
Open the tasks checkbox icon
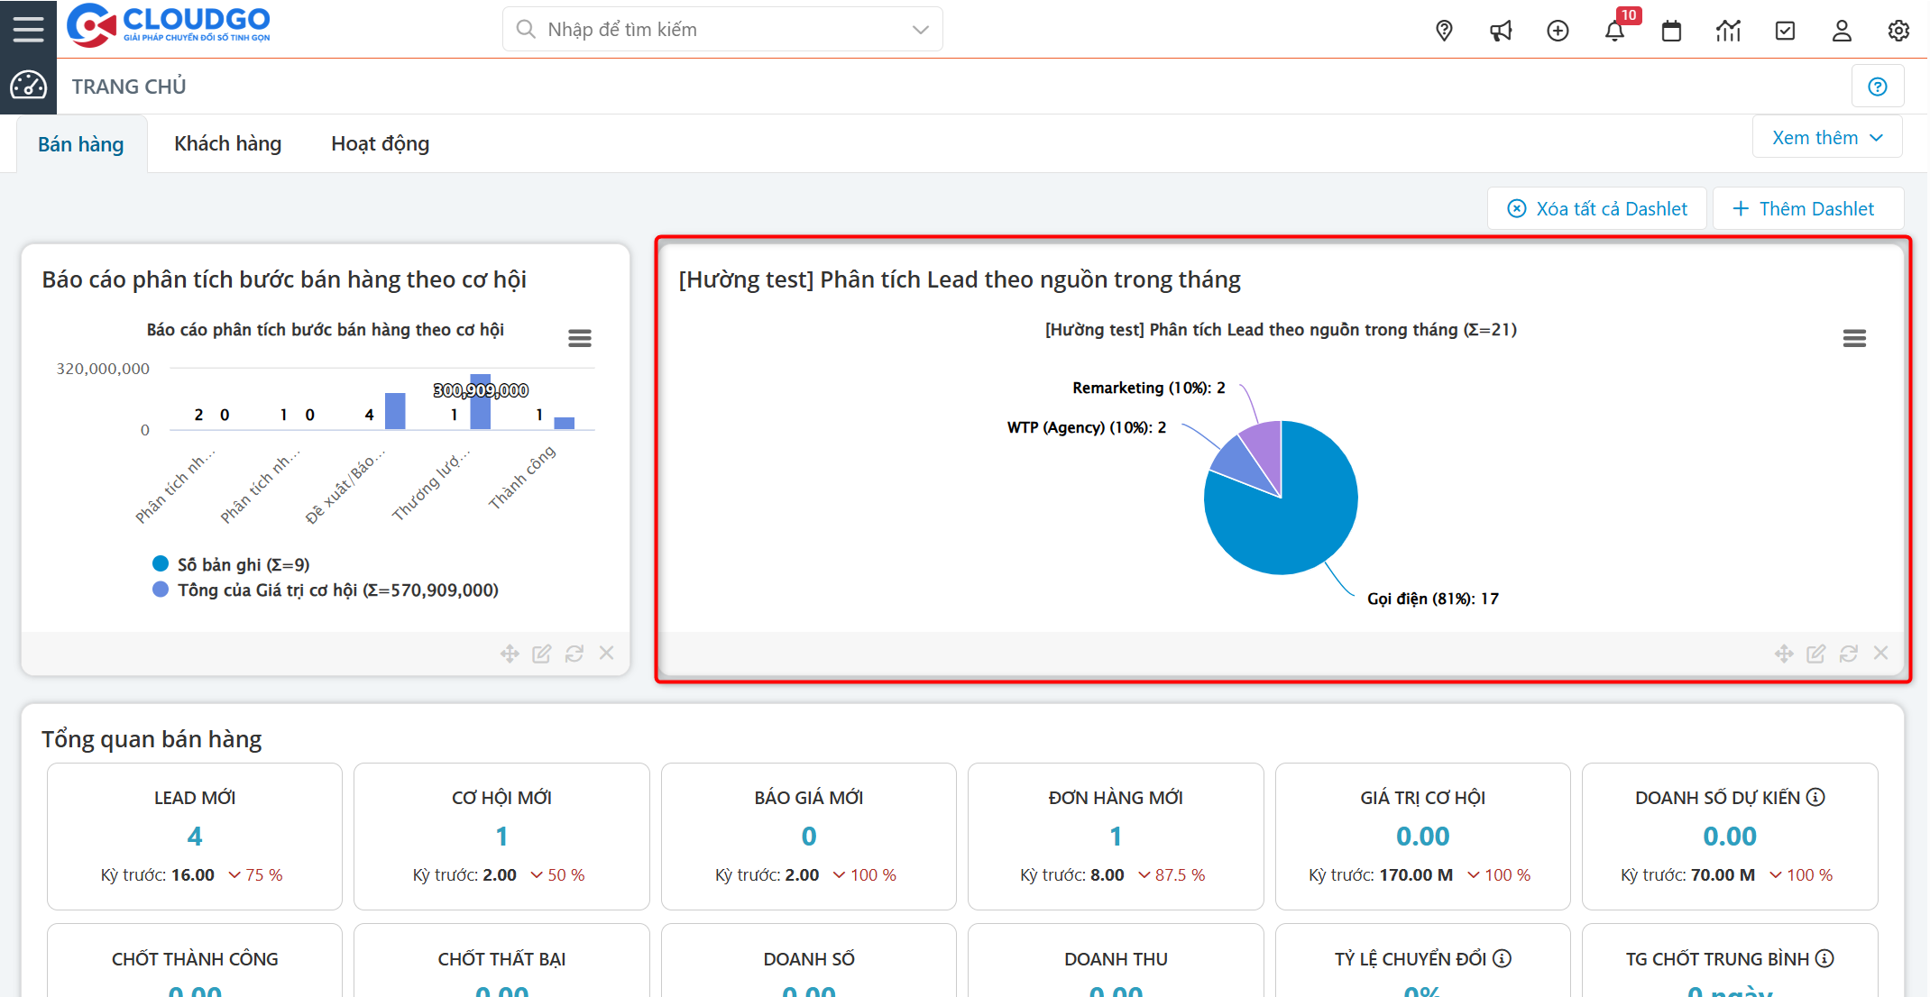pos(1785,31)
